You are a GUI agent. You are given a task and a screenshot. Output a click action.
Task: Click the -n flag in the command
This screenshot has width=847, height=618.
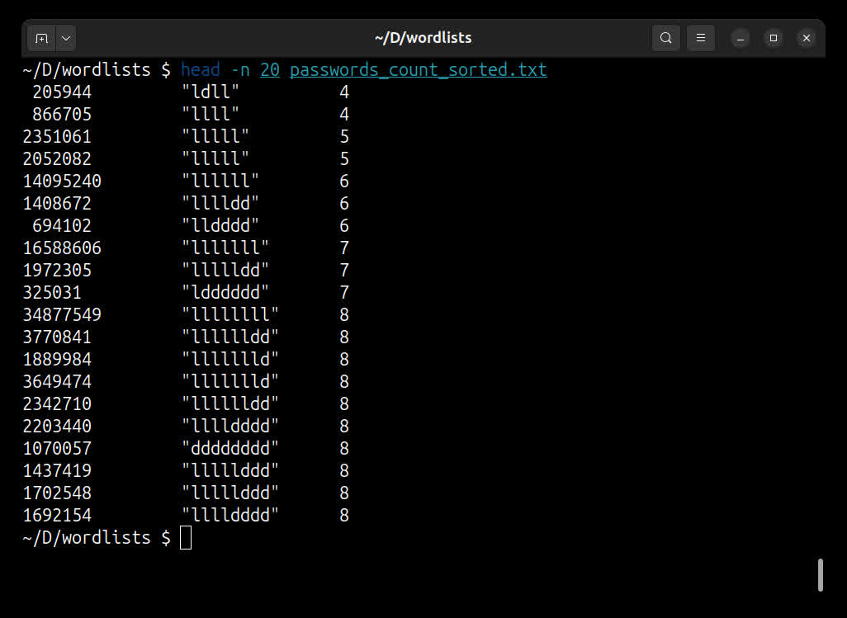tap(239, 70)
